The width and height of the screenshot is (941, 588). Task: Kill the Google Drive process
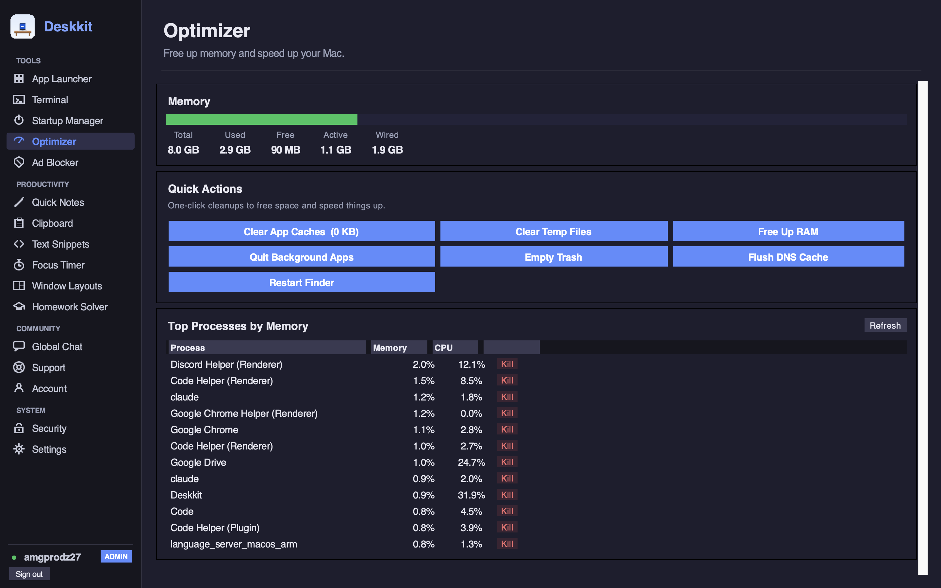tap(507, 462)
